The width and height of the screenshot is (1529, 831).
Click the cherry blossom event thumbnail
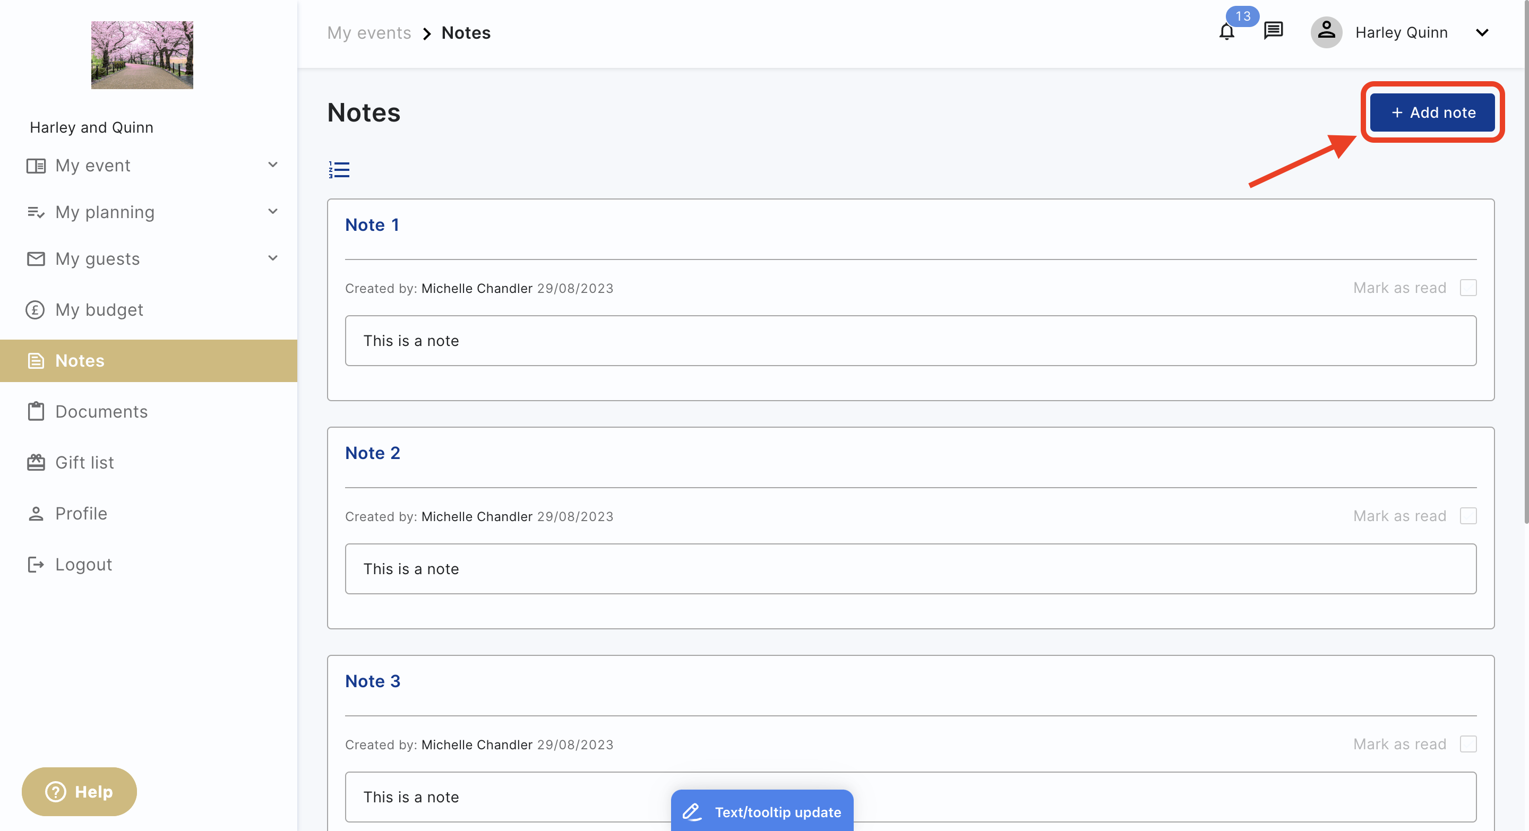(142, 55)
